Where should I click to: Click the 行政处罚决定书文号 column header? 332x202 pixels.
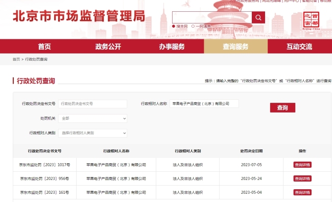click(44, 151)
